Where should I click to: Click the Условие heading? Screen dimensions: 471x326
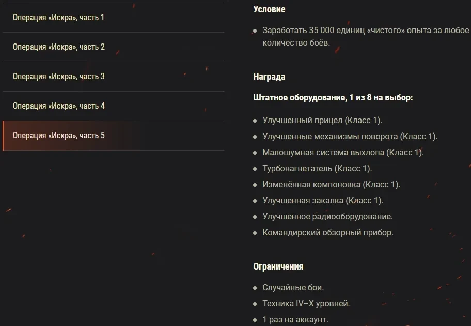pyautogui.click(x=269, y=9)
